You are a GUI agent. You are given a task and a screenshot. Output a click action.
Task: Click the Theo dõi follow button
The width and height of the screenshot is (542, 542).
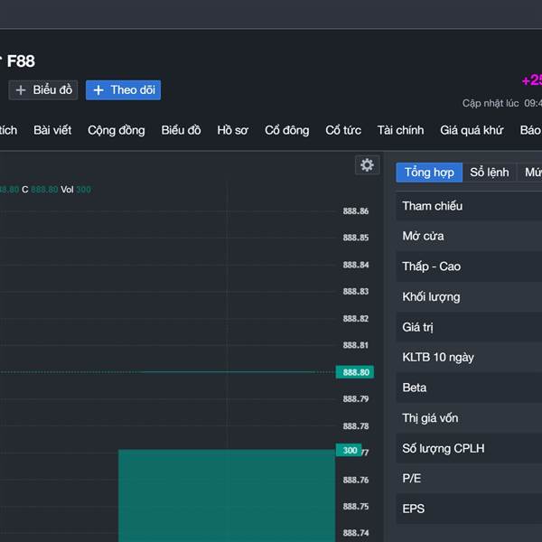[124, 90]
